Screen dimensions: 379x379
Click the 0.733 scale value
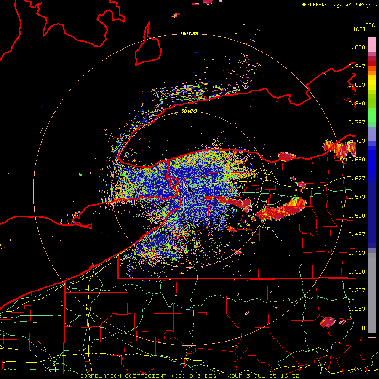click(x=357, y=141)
